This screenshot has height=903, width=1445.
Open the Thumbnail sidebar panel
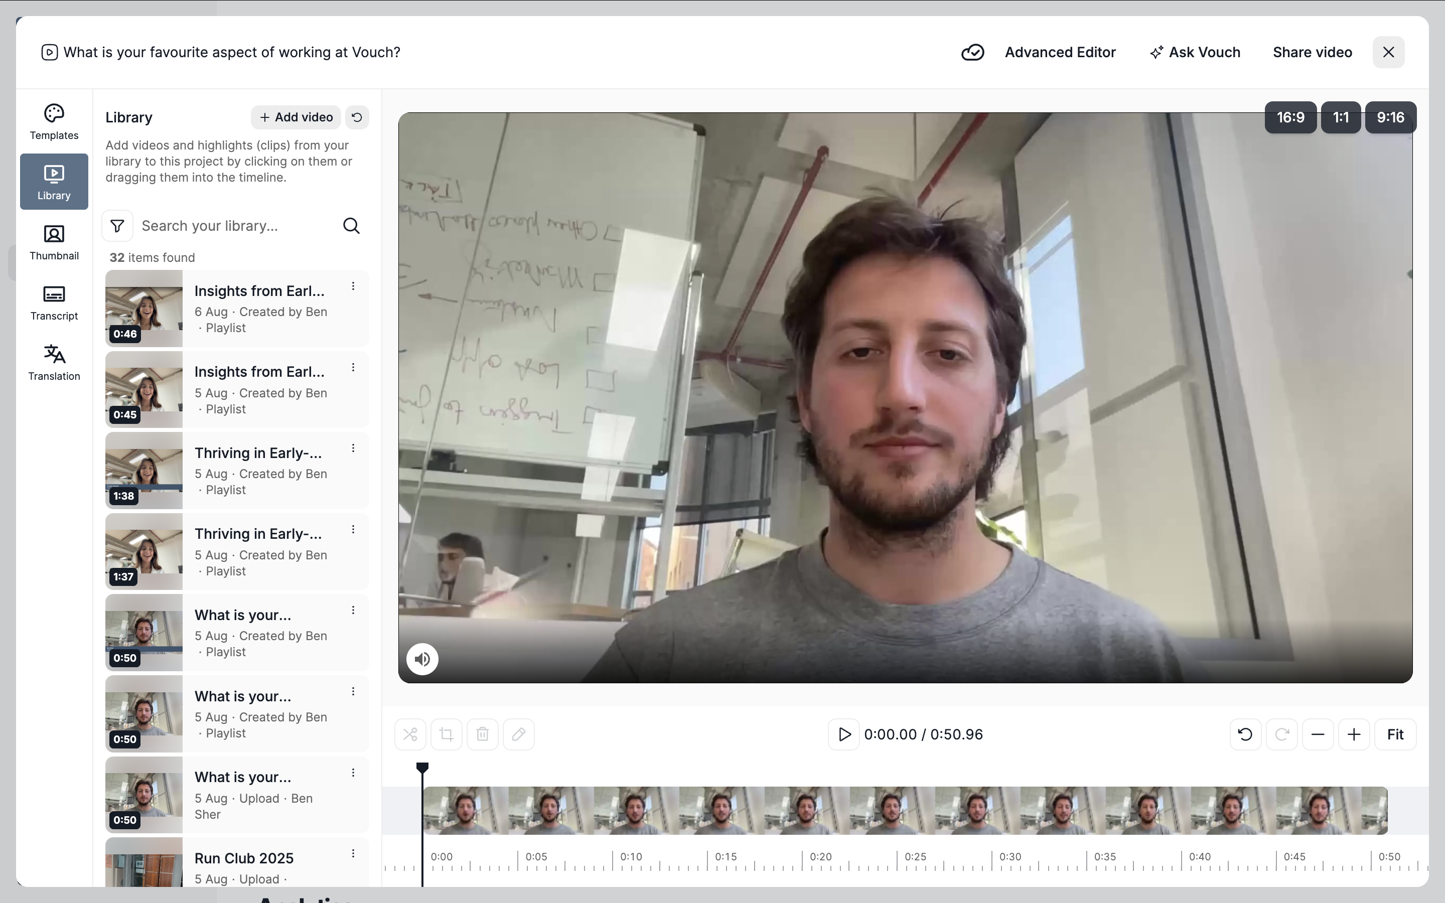(x=54, y=242)
